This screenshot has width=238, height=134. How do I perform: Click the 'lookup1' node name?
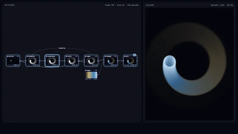click(x=109, y=56)
